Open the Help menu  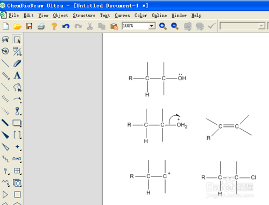196,16
